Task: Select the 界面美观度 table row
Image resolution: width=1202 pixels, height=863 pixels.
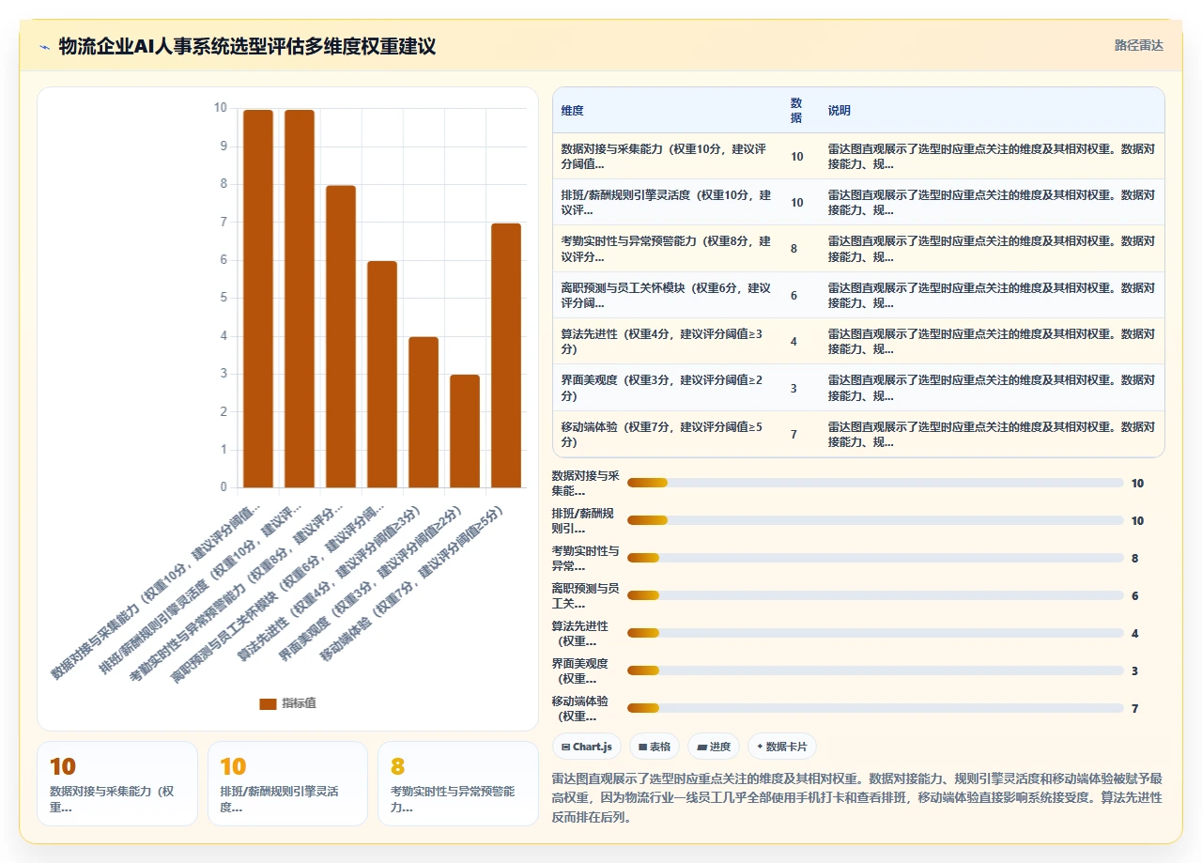Action: click(858, 388)
